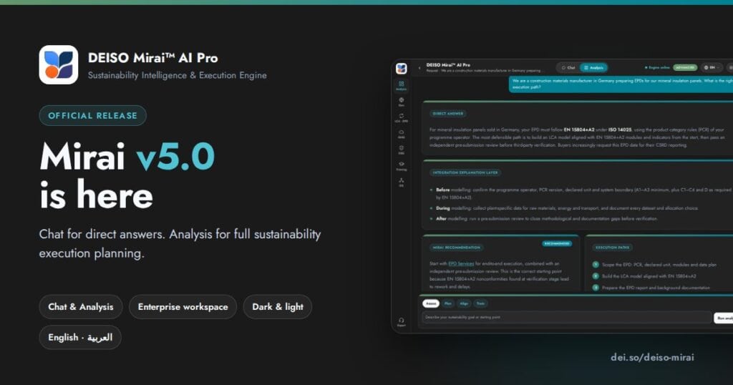Viewport: 733px width, 385px height.
Task: Click the Enterprise workspace feature pill
Action: [x=183, y=307]
